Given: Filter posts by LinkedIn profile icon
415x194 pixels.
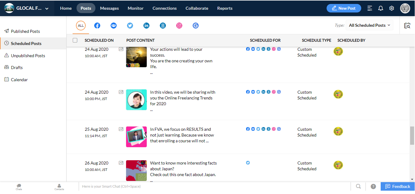Looking at the screenshot, I should tap(146, 26).
